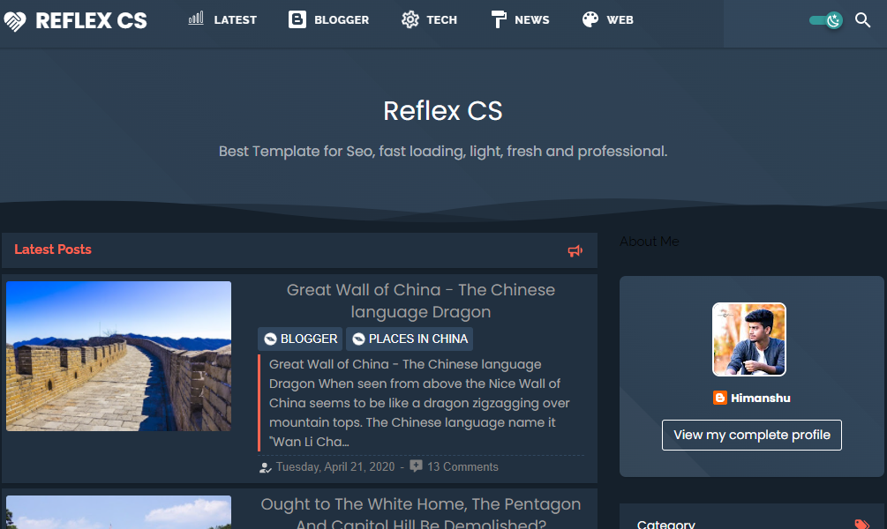Image resolution: width=887 pixels, height=529 pixels.
Task: Select the Blogger label tag on post
Action: pyautogui.click(x=300, y=339)
